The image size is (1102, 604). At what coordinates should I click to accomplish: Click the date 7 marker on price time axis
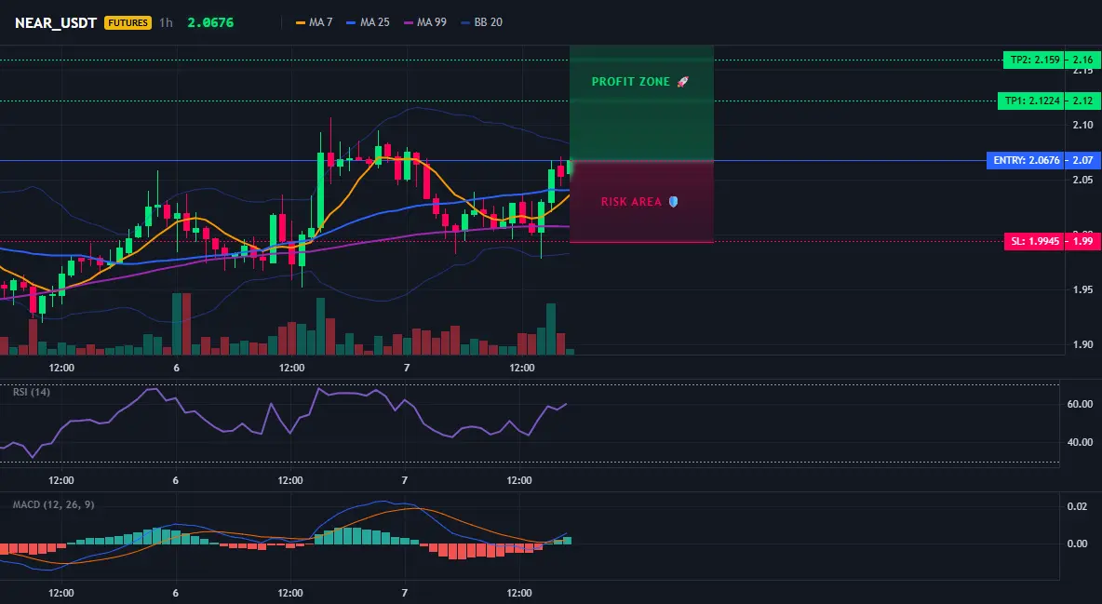[406, 368]
